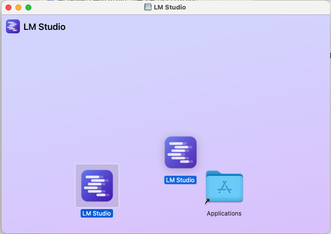Click the large LM Studio heading text
Image resolution: width=331 pixels, height=234 pixels.
44,27
